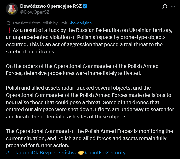The image size is (180, 159).
Task: Click the Grok icon beside the translation note
Action: (x=8, y=23)
